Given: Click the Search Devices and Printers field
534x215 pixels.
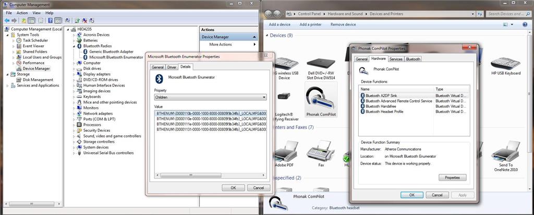Looking at the screenshot, I should pos(503,14).
